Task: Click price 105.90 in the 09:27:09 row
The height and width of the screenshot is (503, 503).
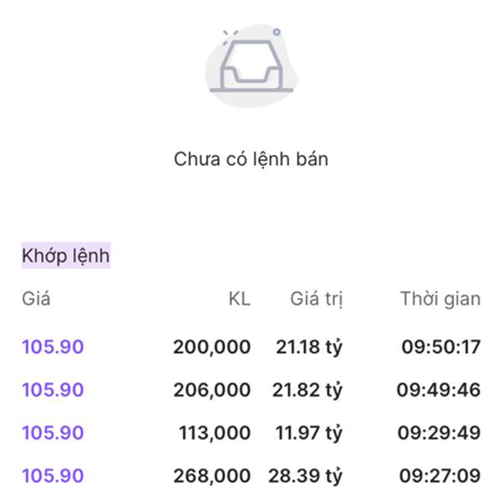Action: [53, 476]
